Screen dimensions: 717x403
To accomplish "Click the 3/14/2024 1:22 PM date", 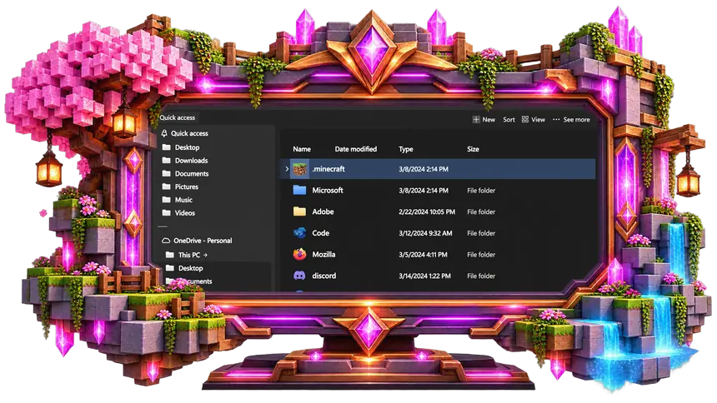I will pos(424,276).
